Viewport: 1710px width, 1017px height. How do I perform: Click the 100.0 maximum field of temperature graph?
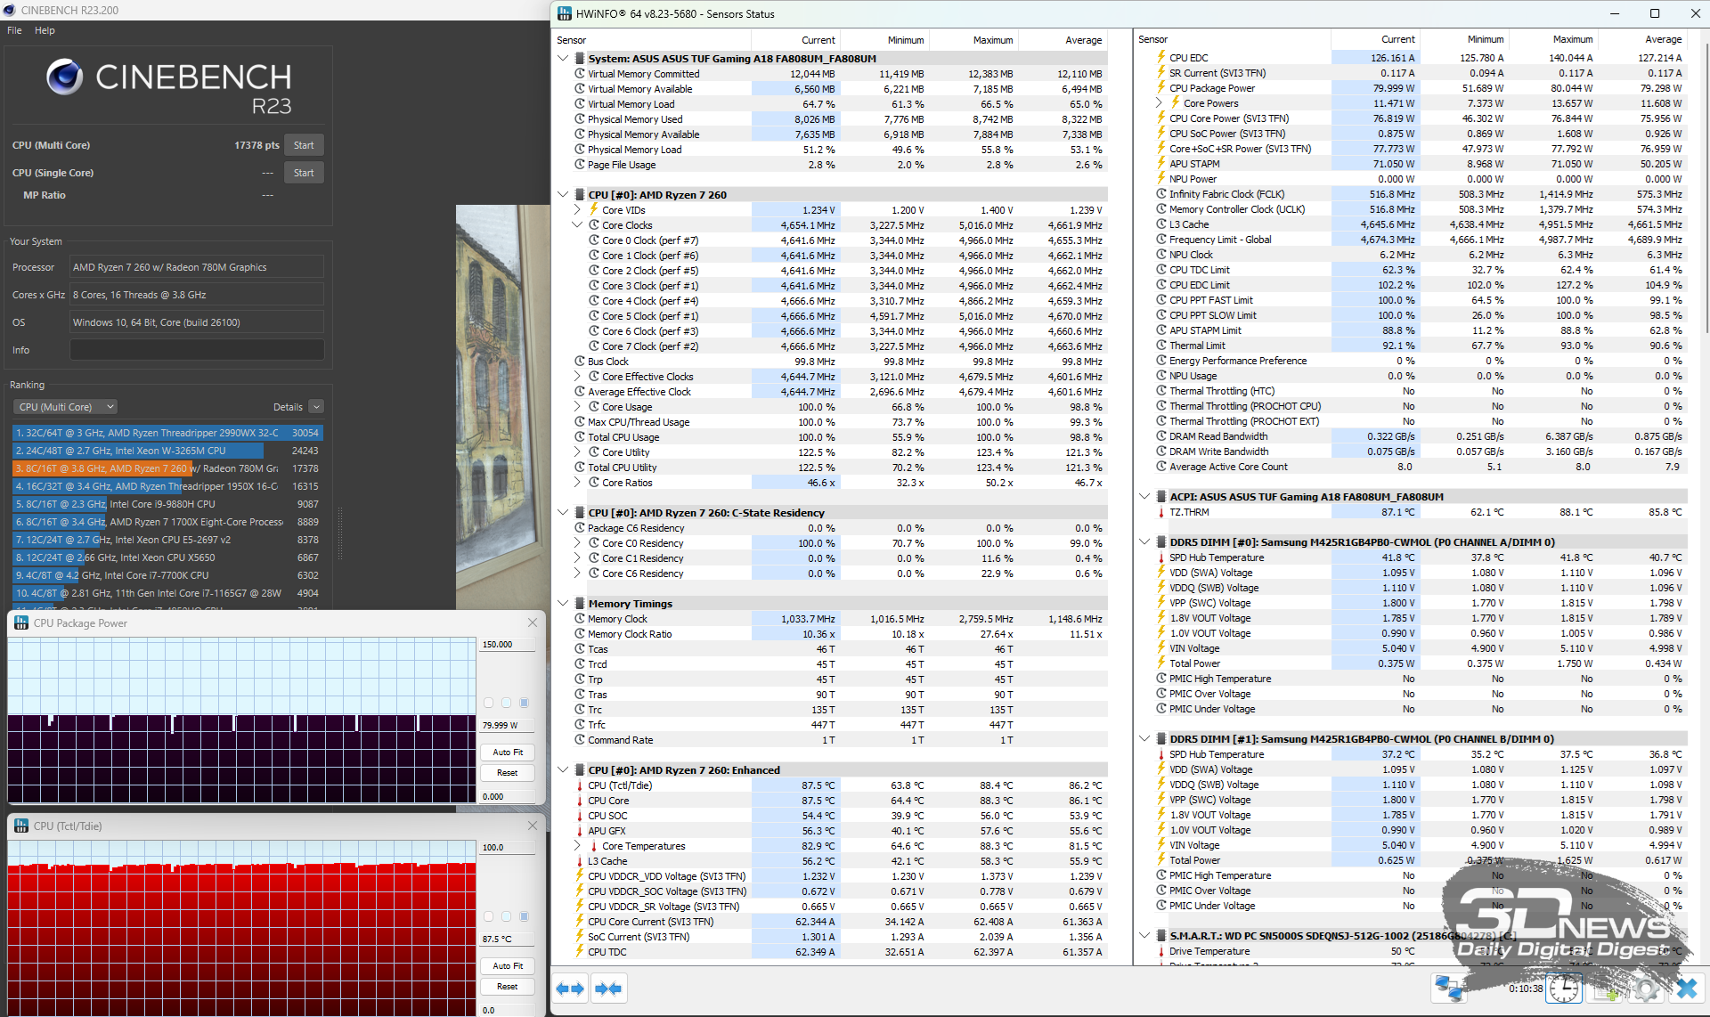click(508, 848)
